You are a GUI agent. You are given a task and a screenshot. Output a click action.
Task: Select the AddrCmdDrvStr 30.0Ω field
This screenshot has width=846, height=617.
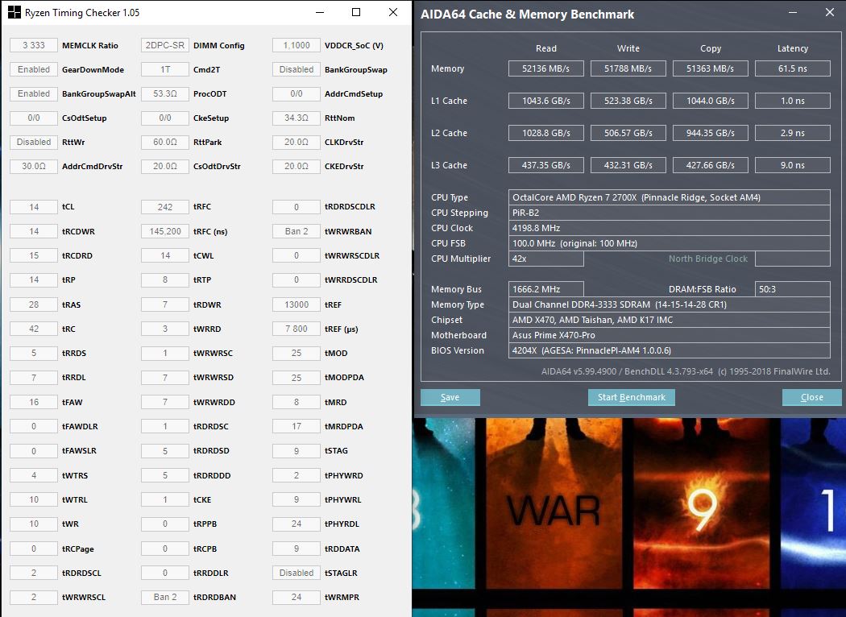pos(34,166)
